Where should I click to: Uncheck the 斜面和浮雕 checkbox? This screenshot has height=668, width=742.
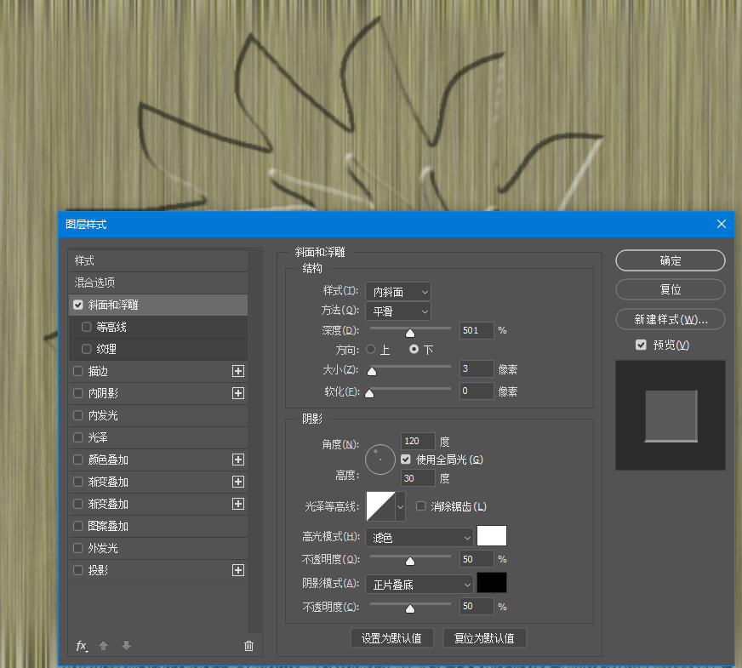pos(78,305)
